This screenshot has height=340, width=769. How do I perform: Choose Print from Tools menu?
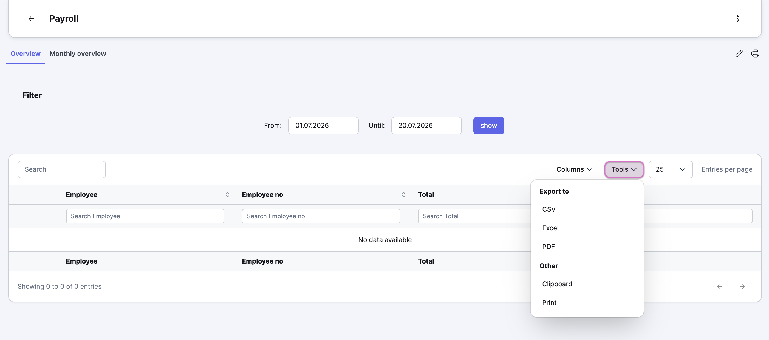(587, 303)
